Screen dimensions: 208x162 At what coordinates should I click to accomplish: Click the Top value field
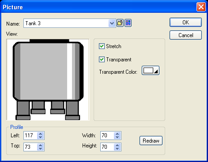(30, 147)
